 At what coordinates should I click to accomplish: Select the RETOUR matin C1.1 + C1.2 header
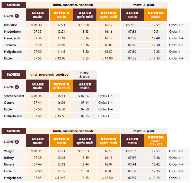[156, 141]
